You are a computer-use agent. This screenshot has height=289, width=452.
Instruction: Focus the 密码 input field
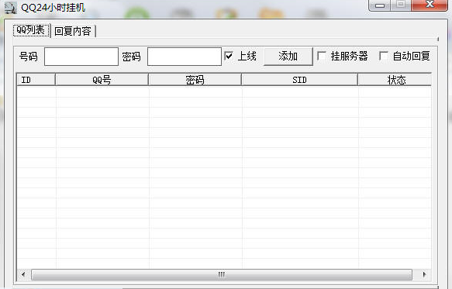[x=185, y=57]
